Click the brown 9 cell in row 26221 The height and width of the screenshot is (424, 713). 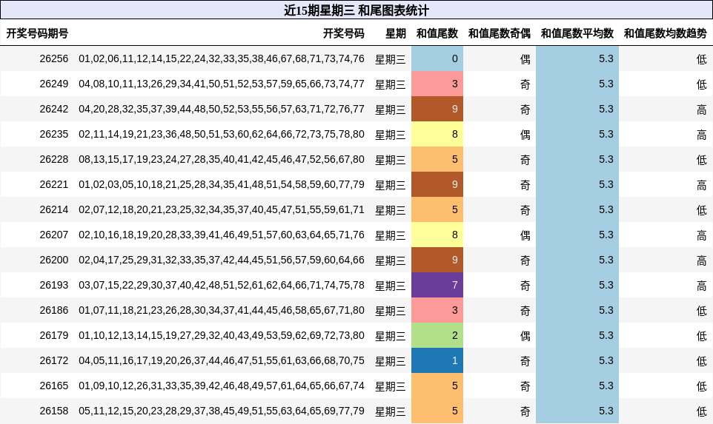(x=437, y=184)
